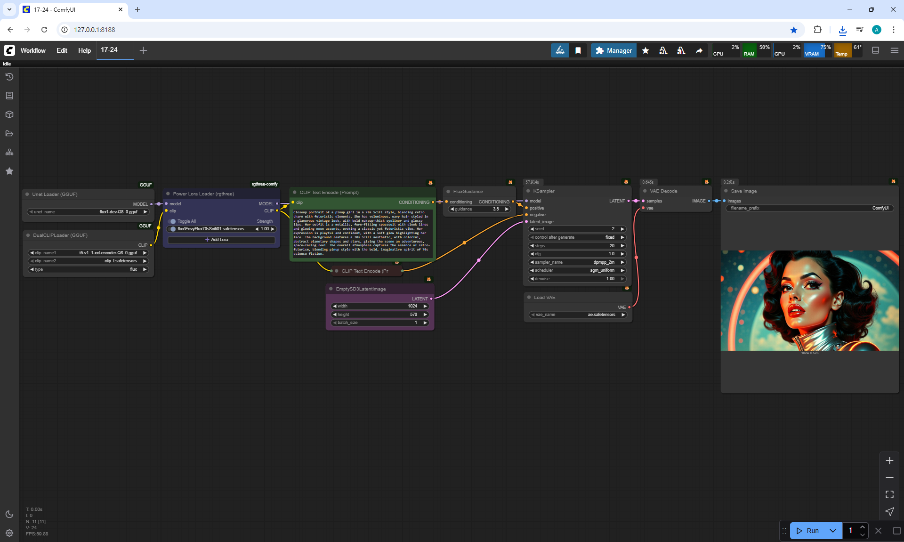Open the node library cube icon
Image resolution: width=904 pixels, height=542 pixels.
pos(9,114)
